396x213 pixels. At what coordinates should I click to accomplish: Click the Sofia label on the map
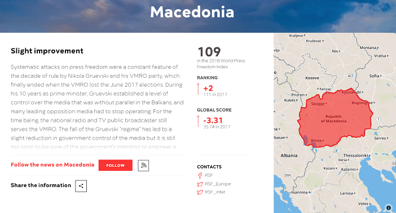374,76
